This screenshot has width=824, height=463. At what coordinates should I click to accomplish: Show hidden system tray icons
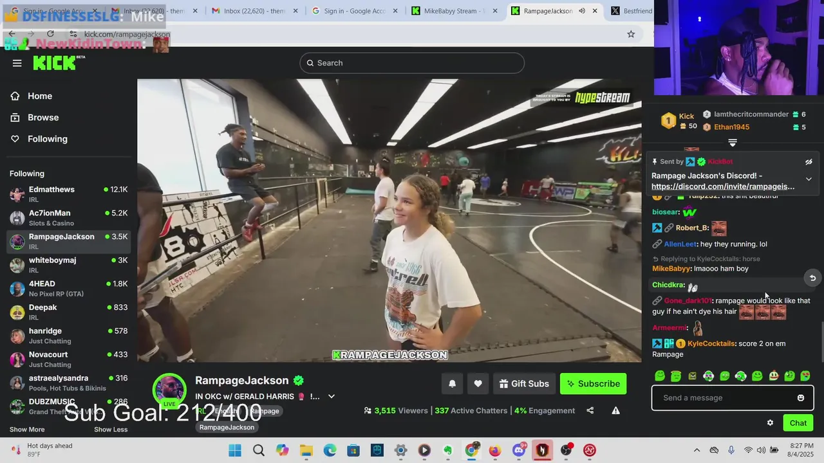(x=697, y=450)
